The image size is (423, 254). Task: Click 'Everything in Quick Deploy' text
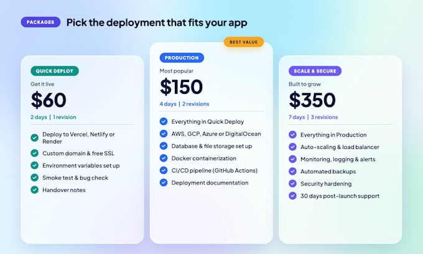(x=208, y=122)
